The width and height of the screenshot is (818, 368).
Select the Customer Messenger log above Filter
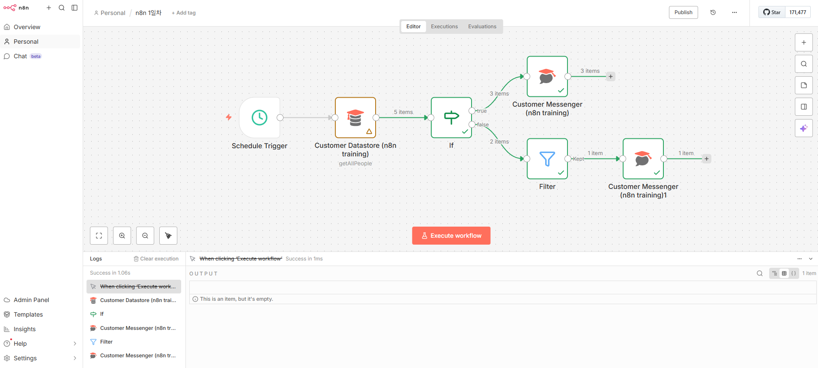(x=134, y=328)
